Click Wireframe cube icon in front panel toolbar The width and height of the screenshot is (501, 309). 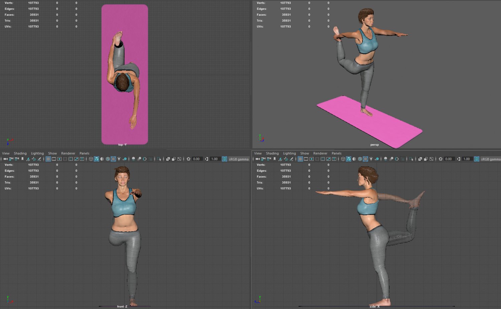pos(91,159)
